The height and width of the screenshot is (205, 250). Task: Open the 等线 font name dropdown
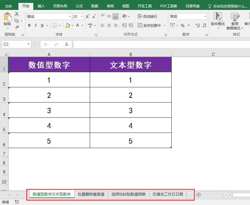click(70, 17)
